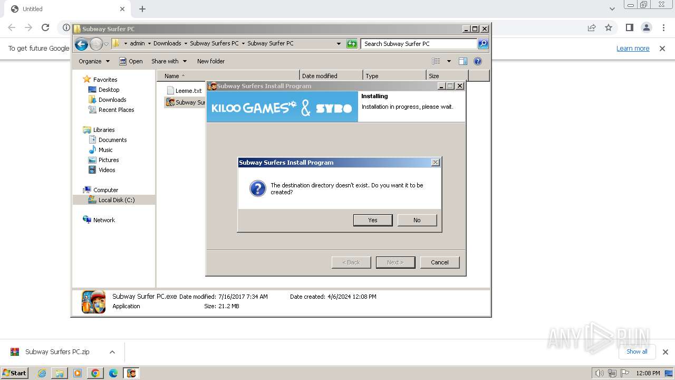Reload the Chrome page
Screen dimensions: 675x380
tap(45, 27)
